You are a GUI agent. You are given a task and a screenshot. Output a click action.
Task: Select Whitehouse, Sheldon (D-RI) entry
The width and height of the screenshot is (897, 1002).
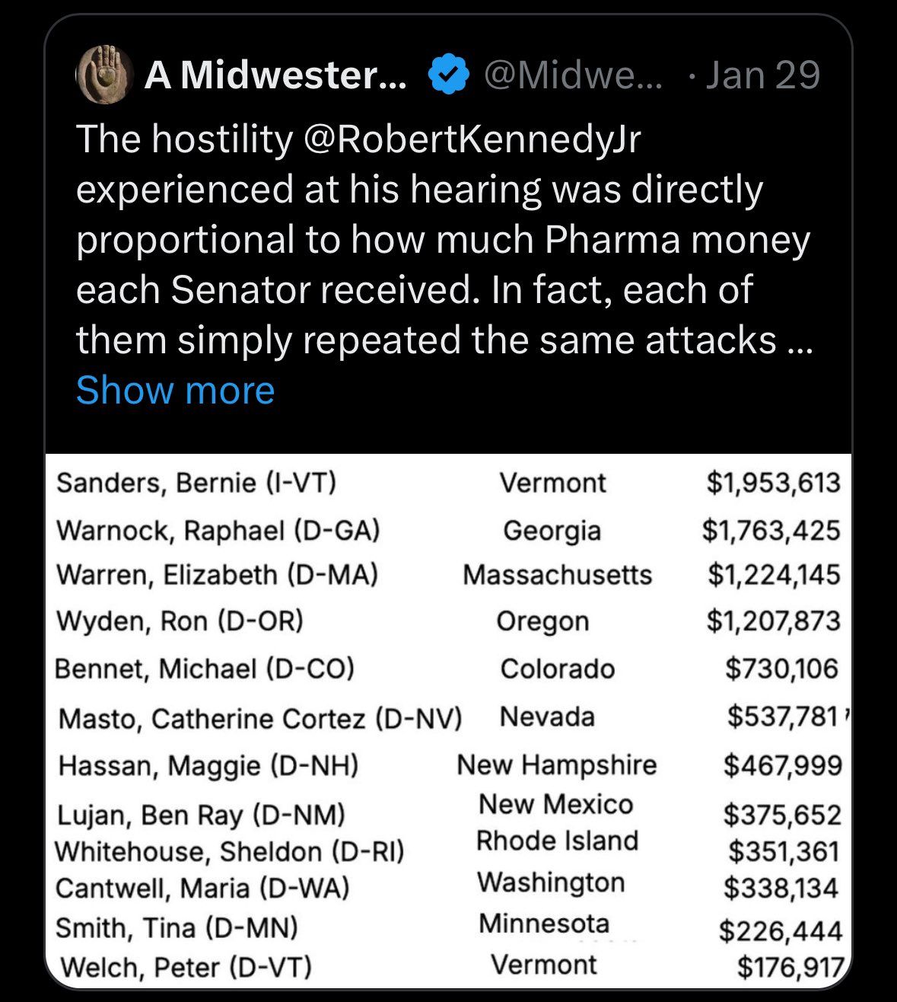229,851
